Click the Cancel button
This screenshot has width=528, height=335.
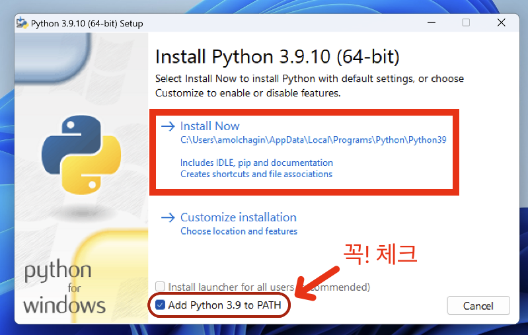478,306
